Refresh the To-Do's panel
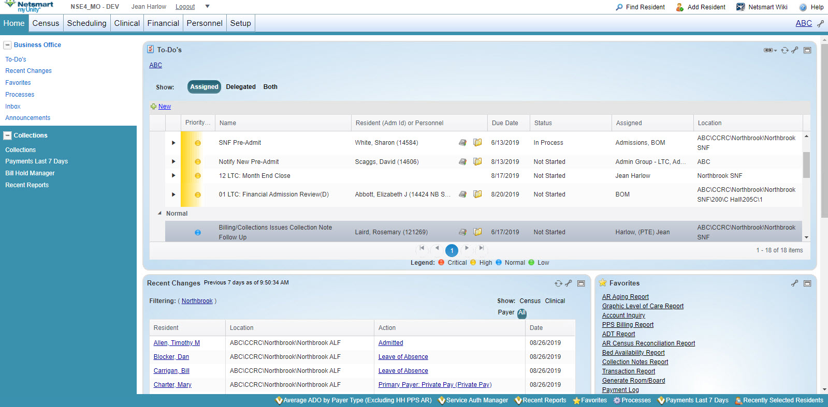The image size is (828, 407). pyautogui.click(x=785, y=50)
